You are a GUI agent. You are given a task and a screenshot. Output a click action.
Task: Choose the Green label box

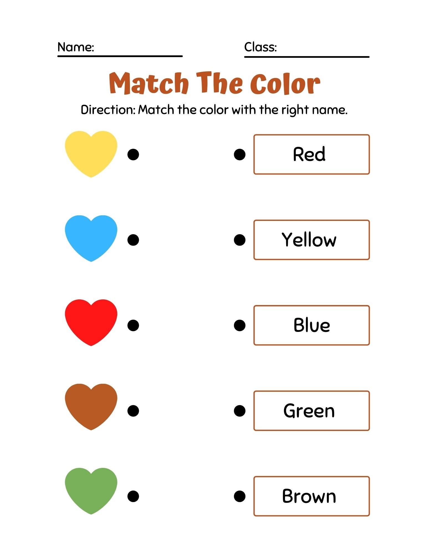312,411
